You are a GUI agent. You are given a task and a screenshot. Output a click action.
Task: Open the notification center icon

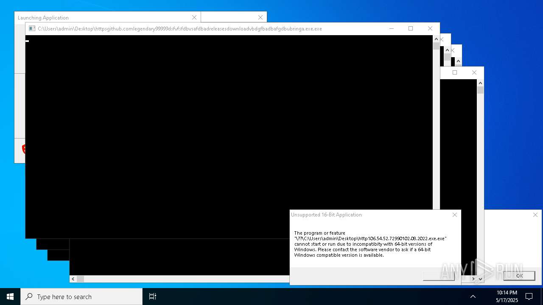pyautogui.click(x=529, y=297)
